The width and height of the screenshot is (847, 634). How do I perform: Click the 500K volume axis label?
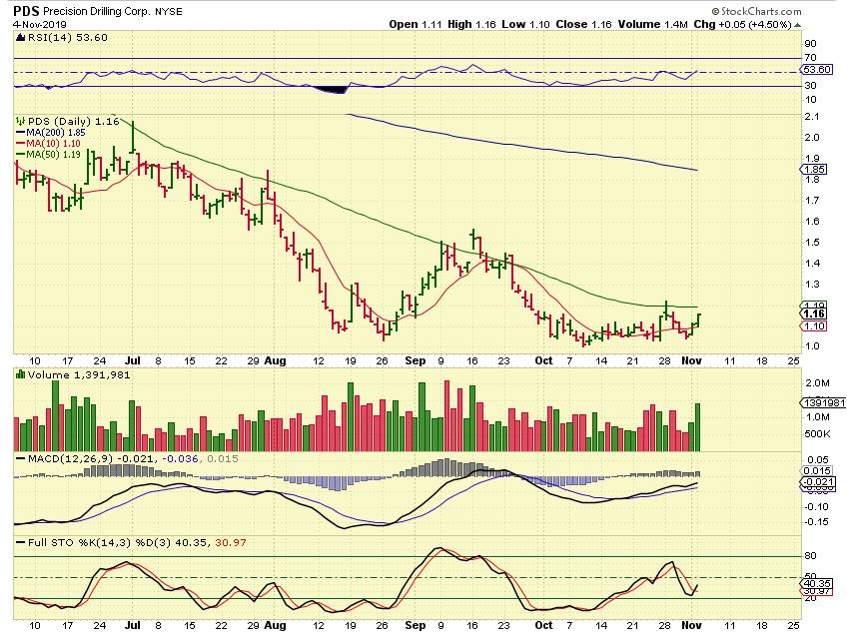point(817,433)
